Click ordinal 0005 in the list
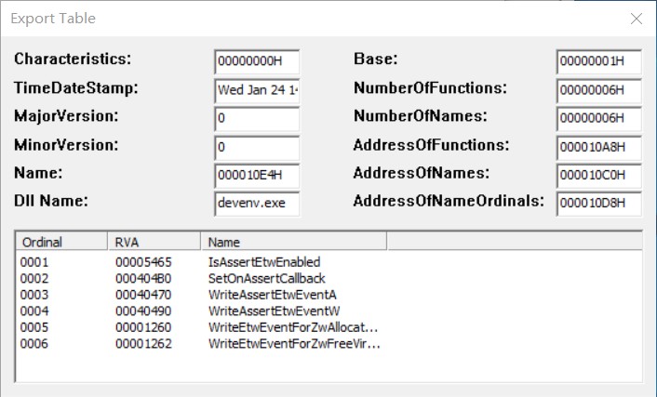657x397 pixels. point(34,327)
